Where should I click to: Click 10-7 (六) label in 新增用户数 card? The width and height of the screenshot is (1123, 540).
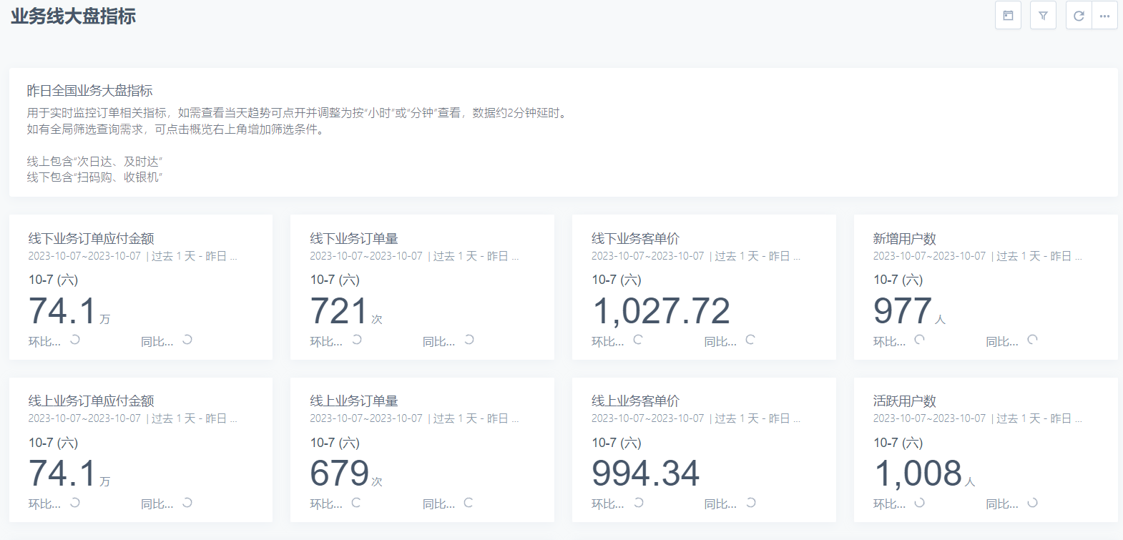[x=898, y=280]
